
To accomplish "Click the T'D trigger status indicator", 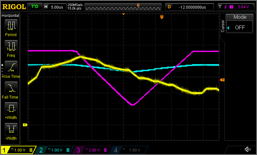I will (35, 7).
